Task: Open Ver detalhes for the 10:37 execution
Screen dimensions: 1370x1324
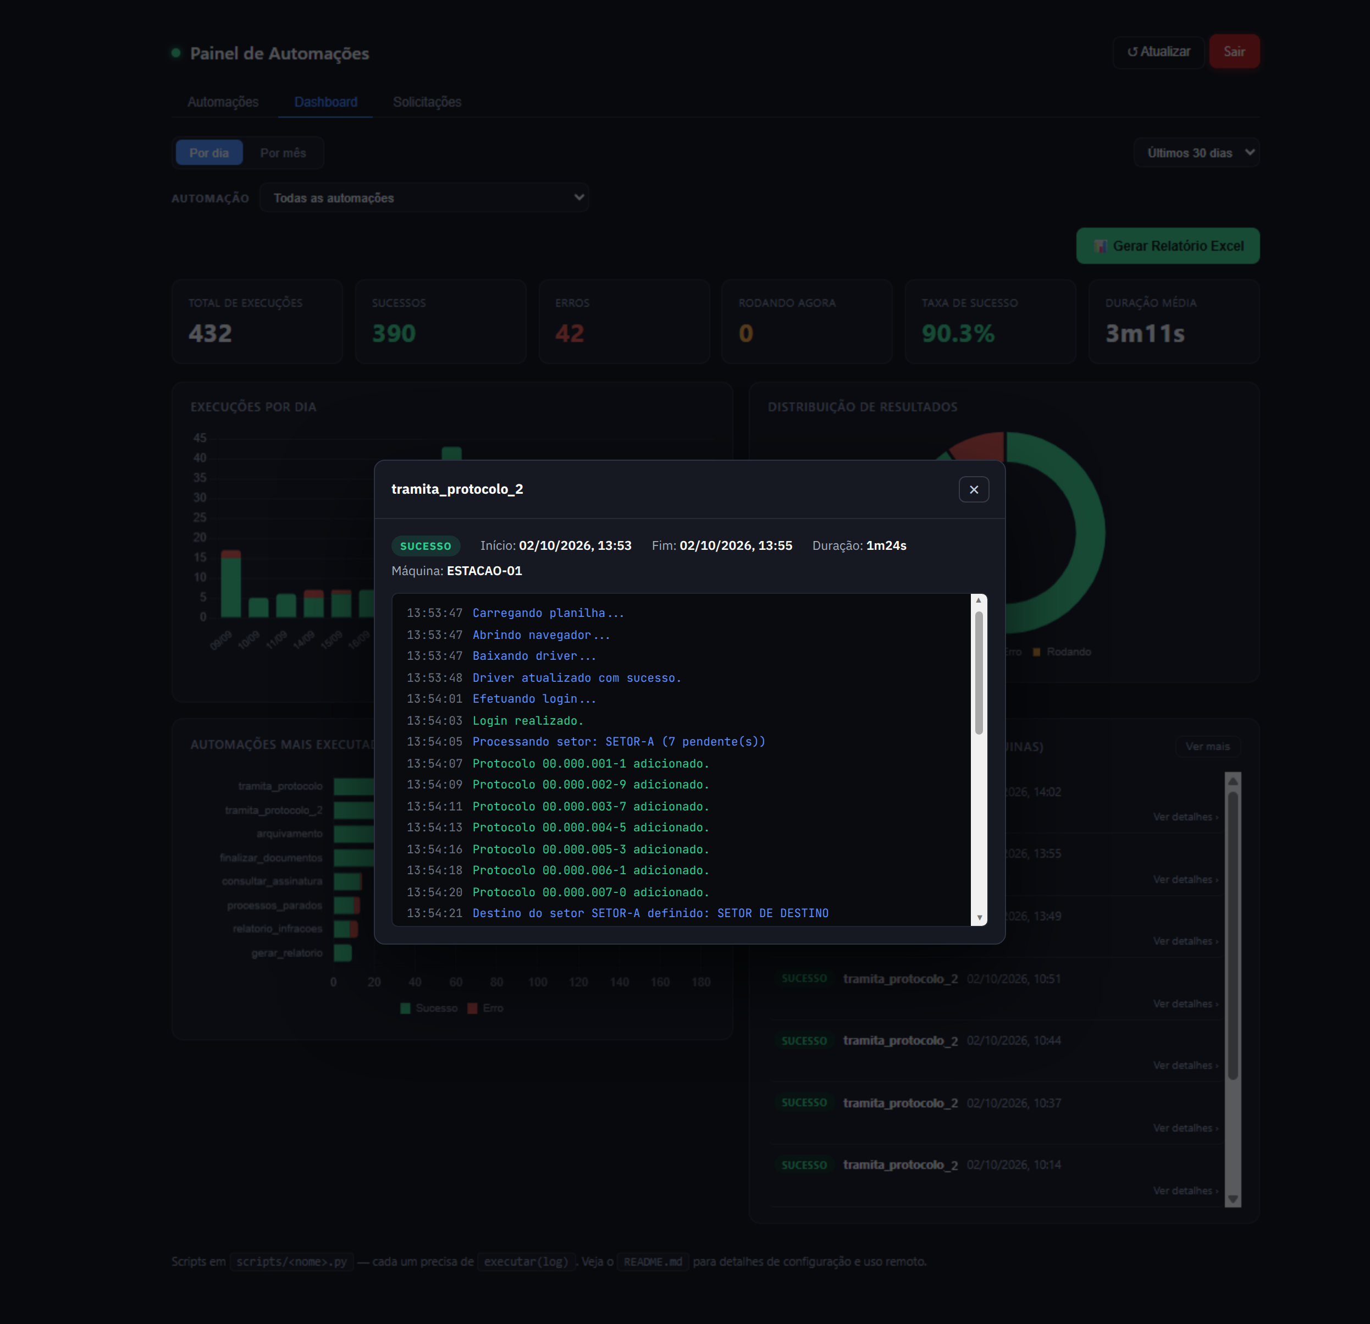Action: tap(1185, 1128)
